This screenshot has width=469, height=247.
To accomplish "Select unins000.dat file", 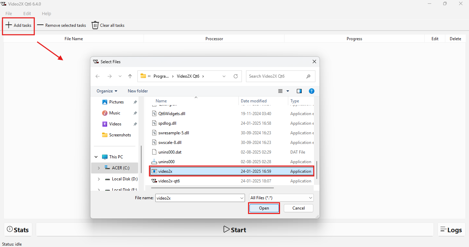I will coord(232,152).
